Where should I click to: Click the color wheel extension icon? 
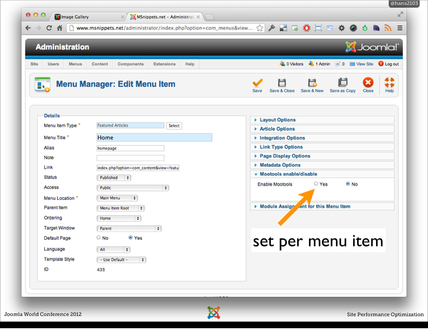tap(353, 28)
